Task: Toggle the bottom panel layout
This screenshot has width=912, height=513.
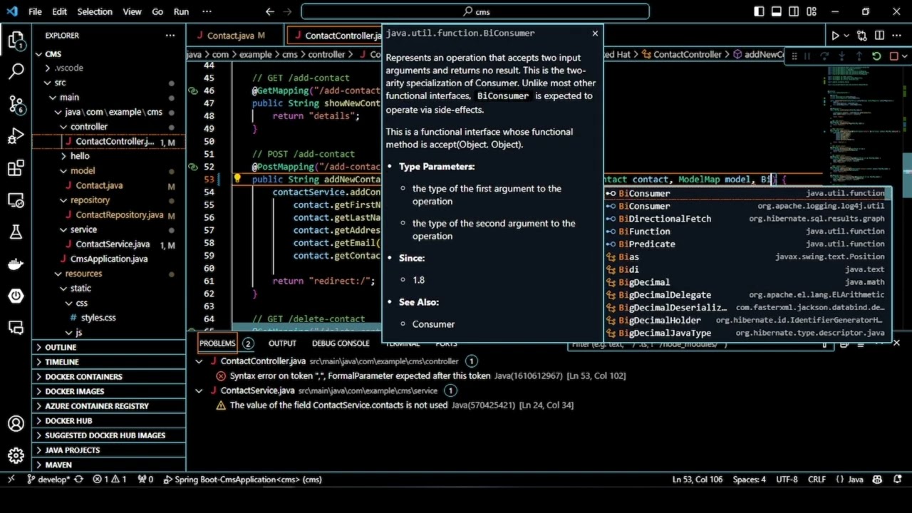Action: pos(777,11)
